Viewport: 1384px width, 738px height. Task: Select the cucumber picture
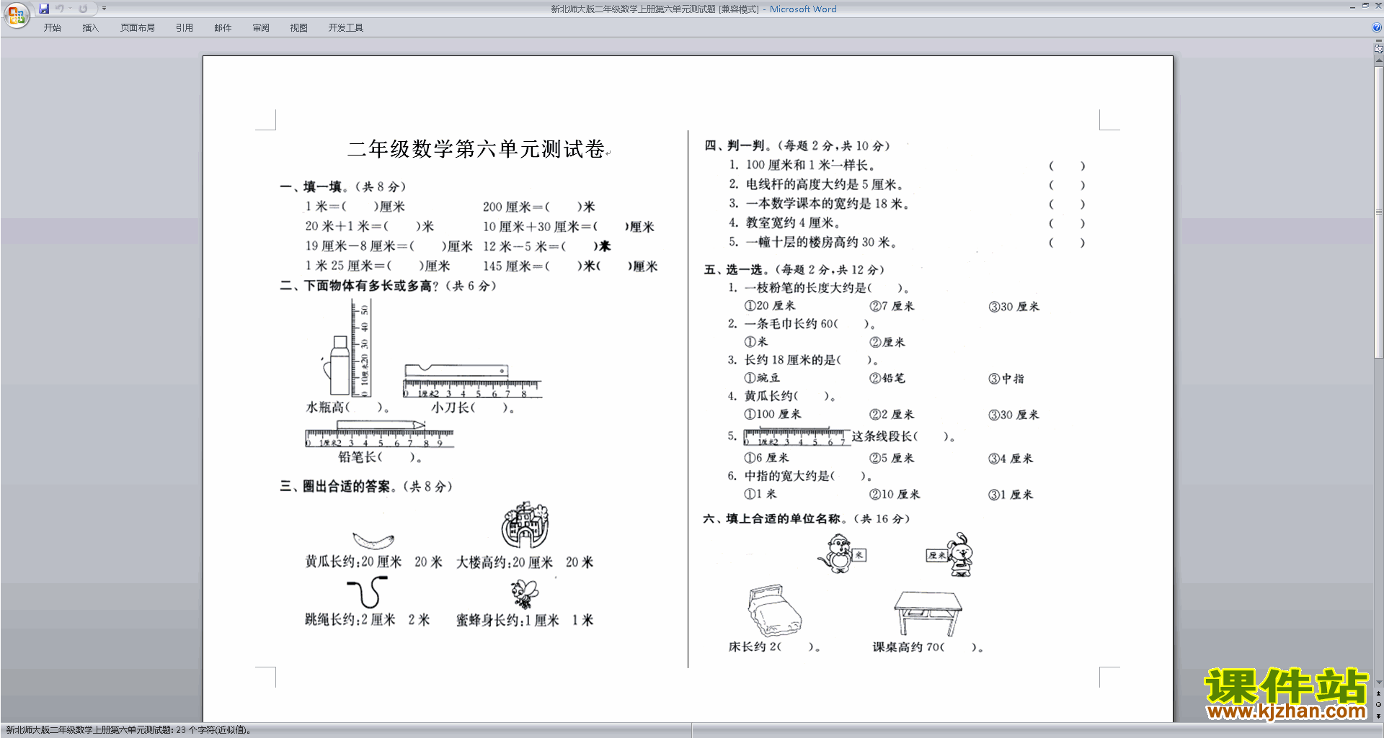pyautogui.click(x=373, y=540)
